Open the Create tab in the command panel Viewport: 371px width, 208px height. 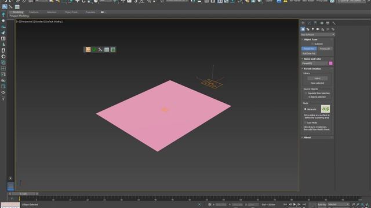(x=303, y=23)
